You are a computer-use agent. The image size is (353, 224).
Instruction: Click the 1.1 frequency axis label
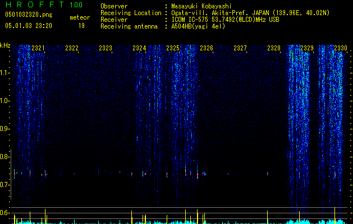click(x=5, y=73)
